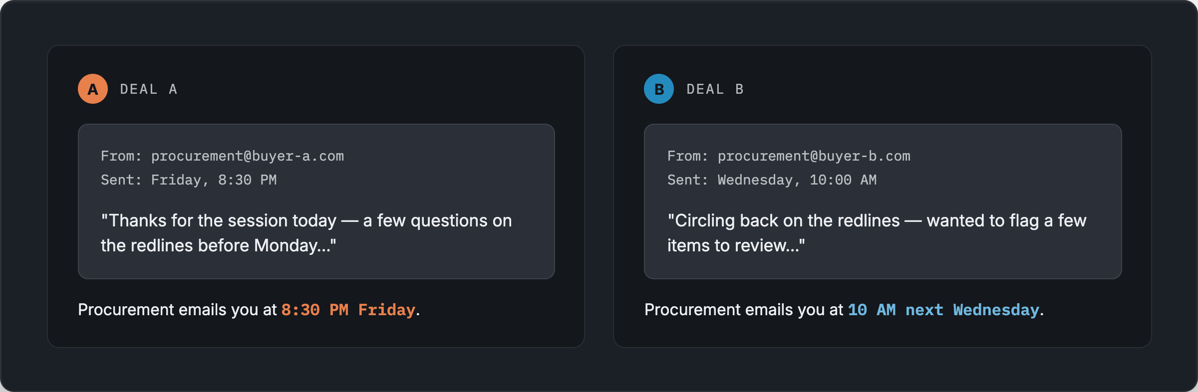
Task: Click 'Procurement emails you at' under Deal A
Action: coord(177,310)
